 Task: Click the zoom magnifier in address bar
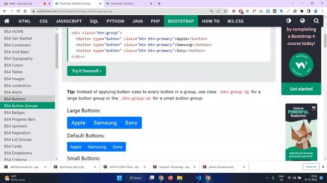tap(212, 11)
